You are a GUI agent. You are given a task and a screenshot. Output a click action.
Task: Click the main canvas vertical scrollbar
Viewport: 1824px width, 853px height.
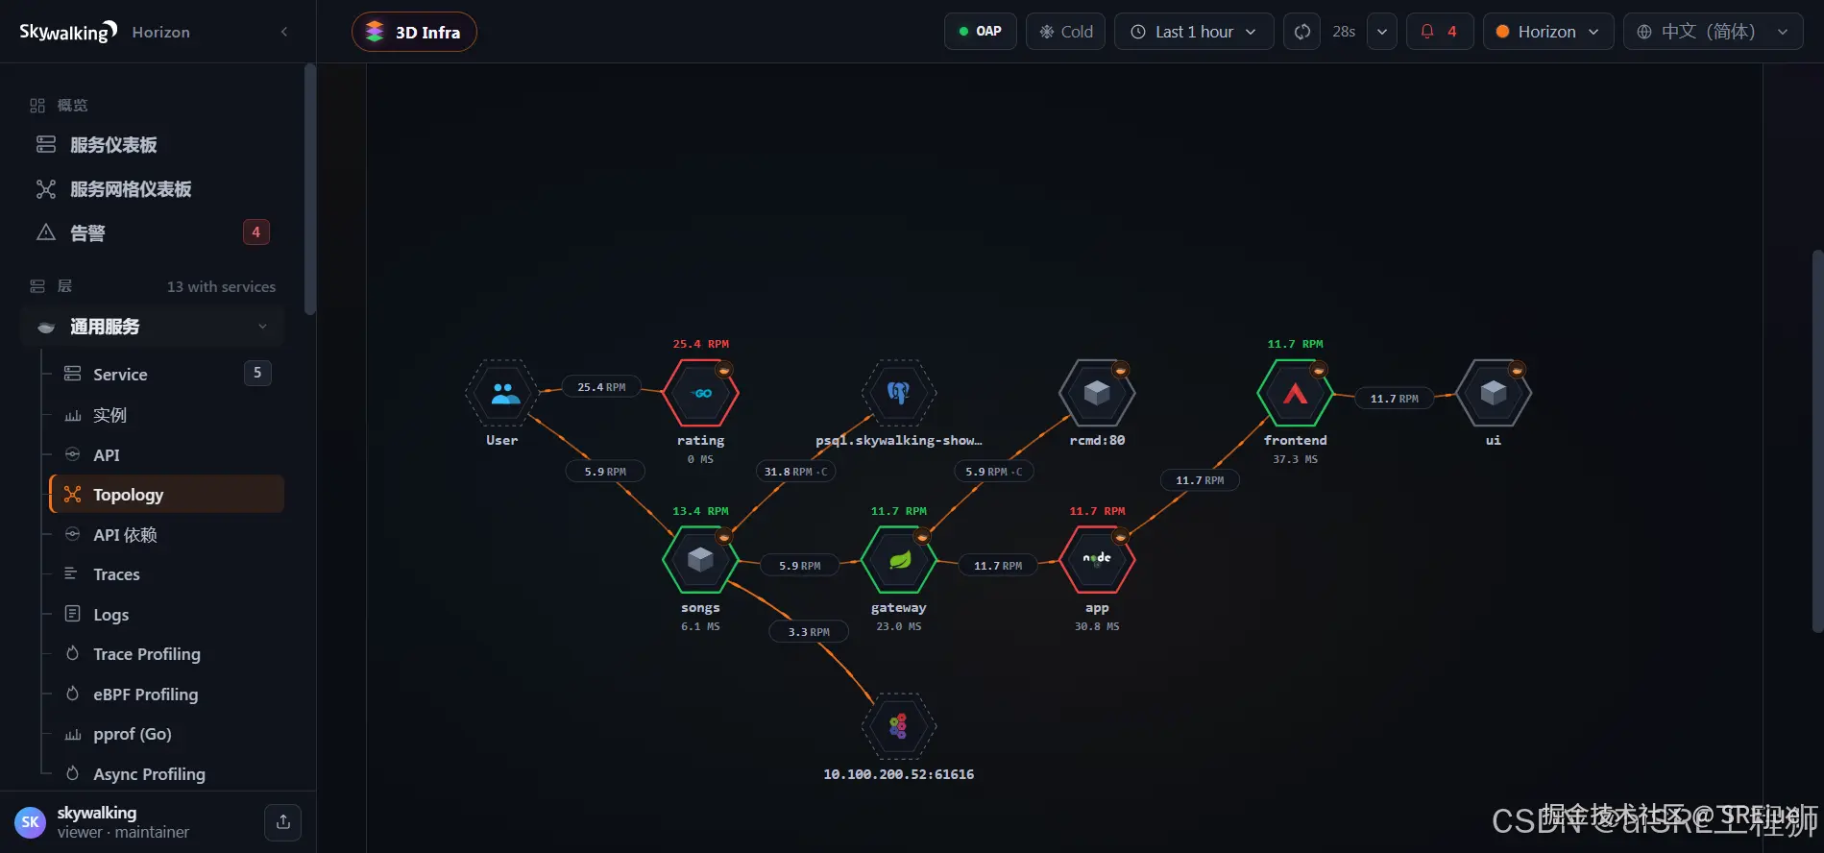pyautogui.click(x=1817, y=441)
